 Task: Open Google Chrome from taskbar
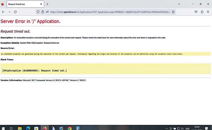coord(69,128)
